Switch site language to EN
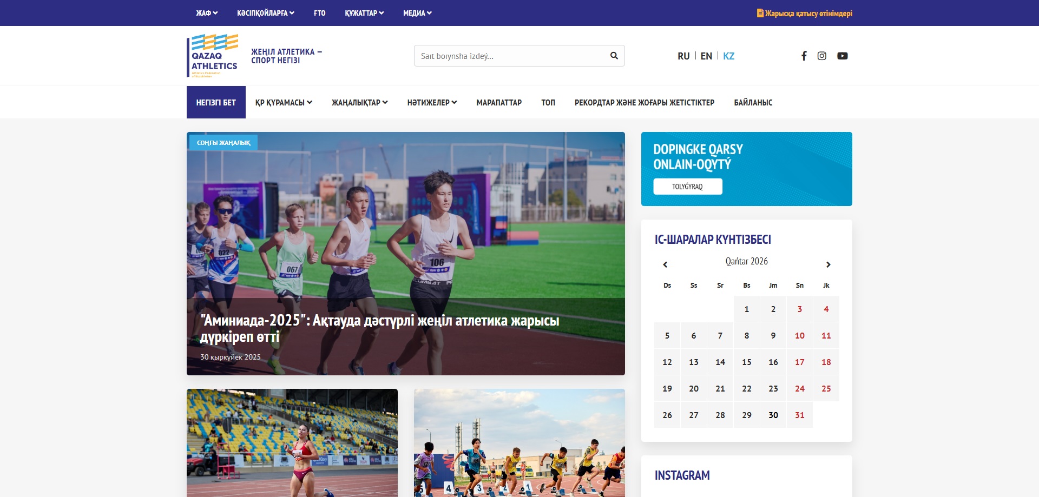This screenshot has width=1039, height=497. pos(706,56)
